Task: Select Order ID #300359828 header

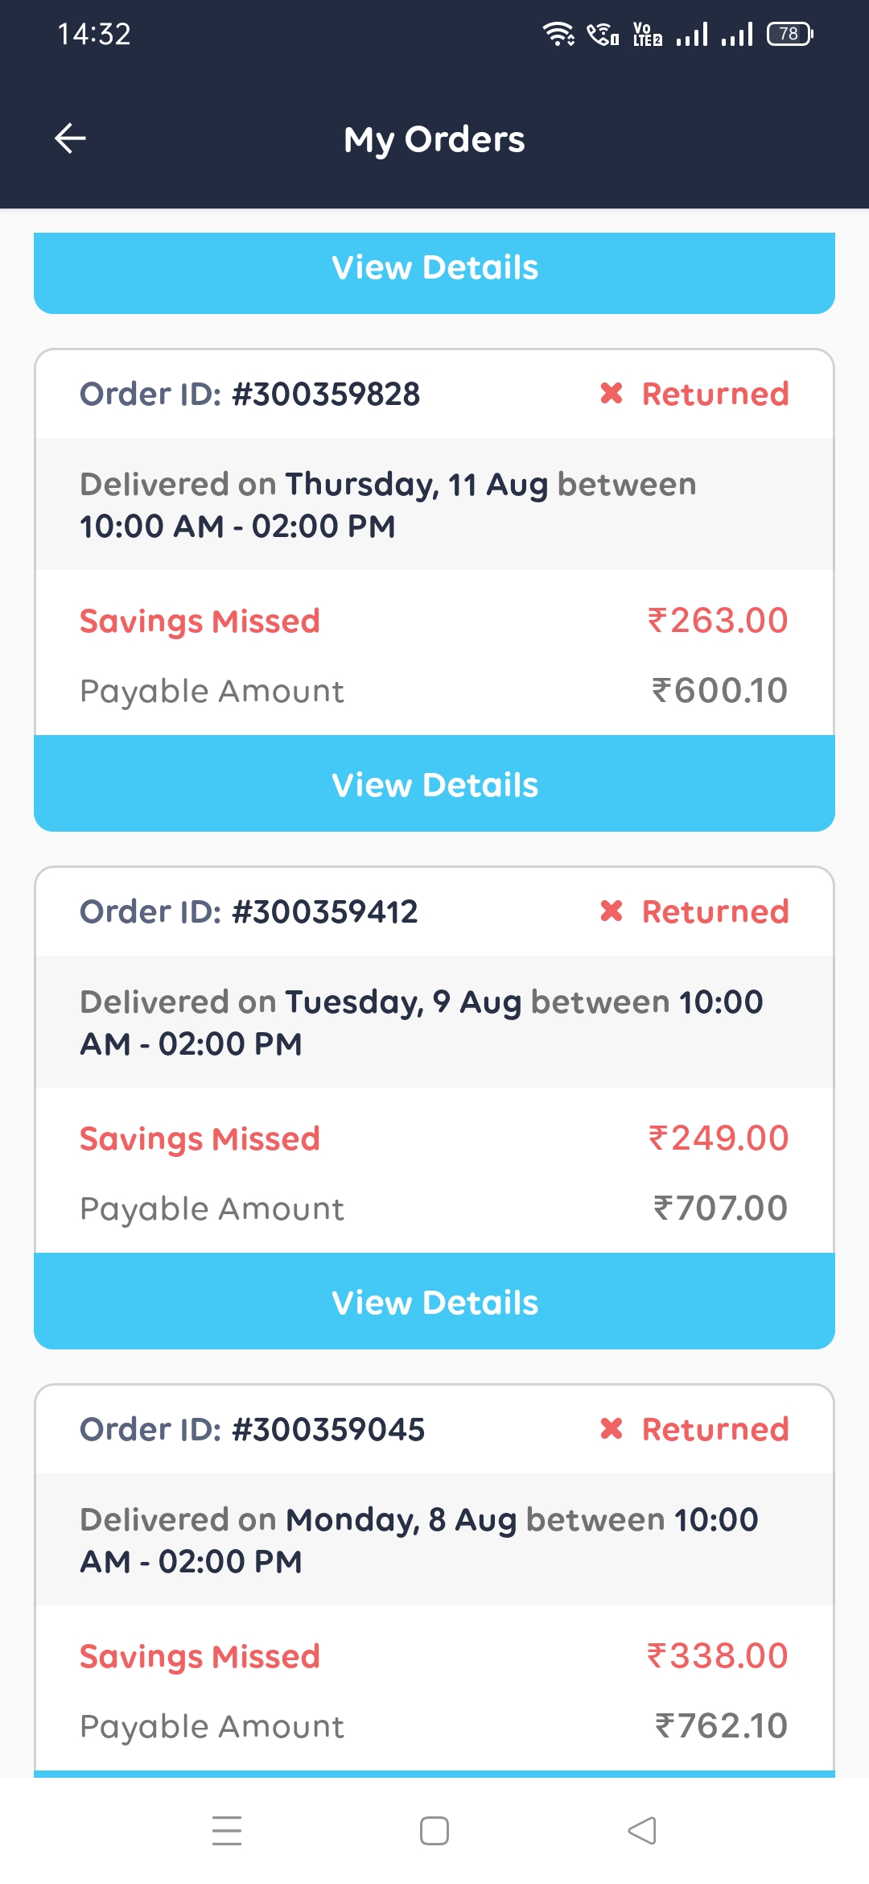Action: tap(249, 395)
